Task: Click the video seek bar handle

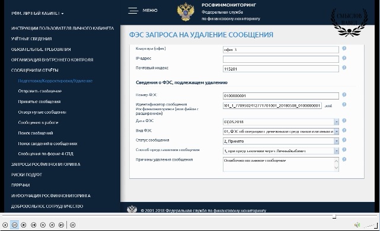Action: point(334,216)
